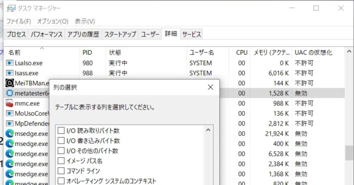Click the 0 K memory value

coord(285,63)
